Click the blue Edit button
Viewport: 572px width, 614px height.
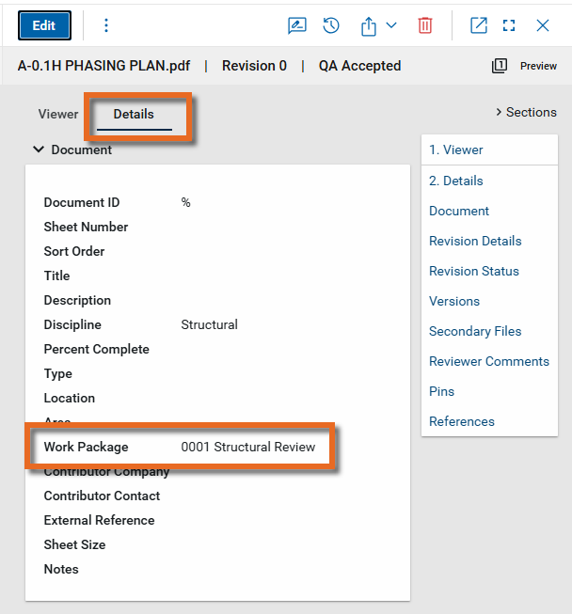click(44, 25)
